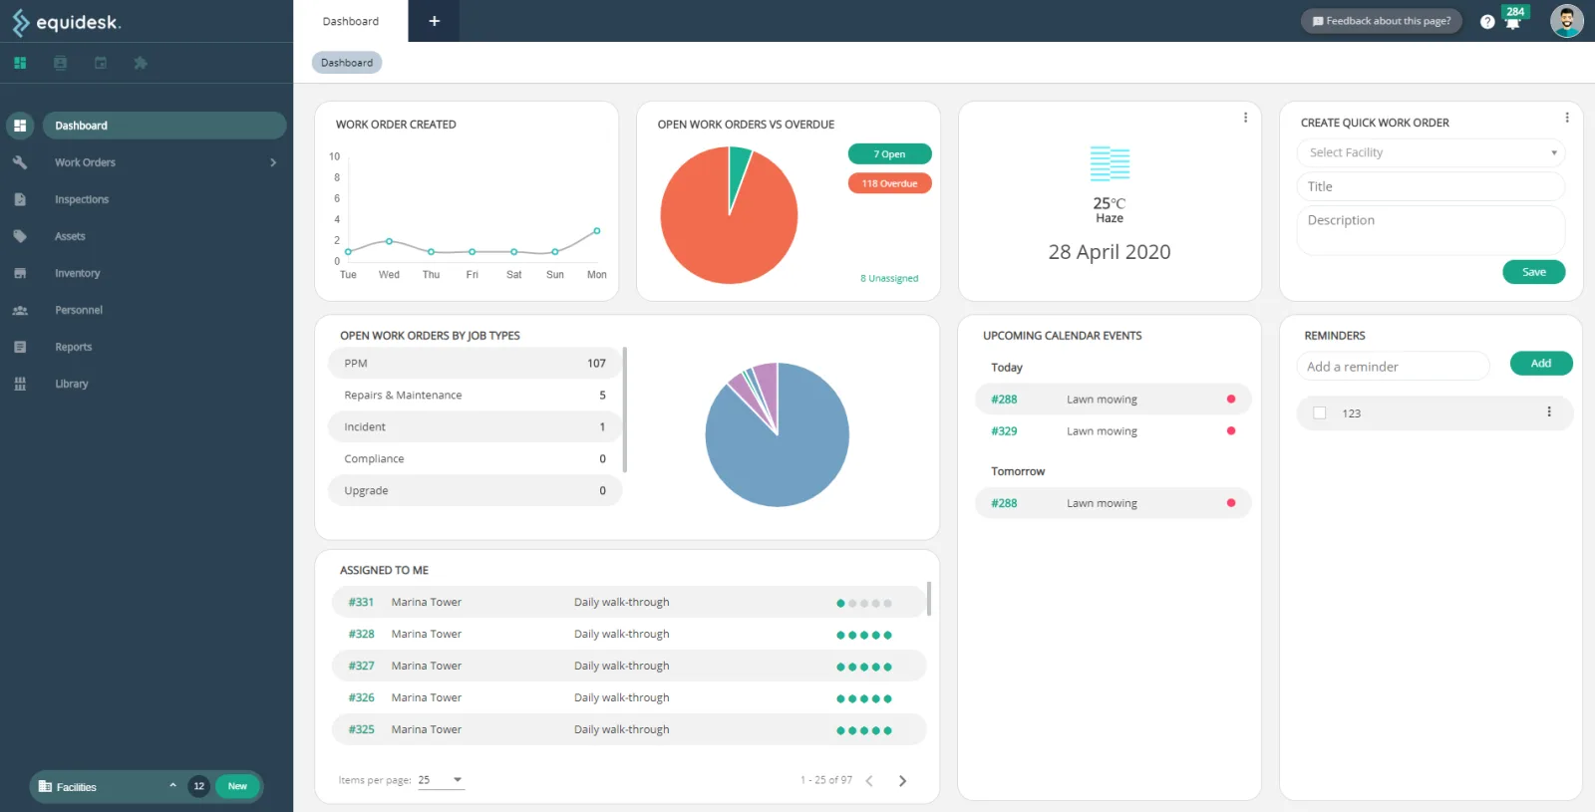
Task: Click the New button beside Facilities
Action: coord(237,786)
